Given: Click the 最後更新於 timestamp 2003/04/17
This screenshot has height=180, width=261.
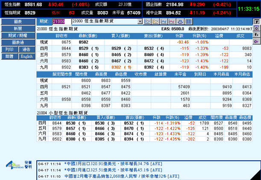Looking at the screenshot, I should (220, 29).
